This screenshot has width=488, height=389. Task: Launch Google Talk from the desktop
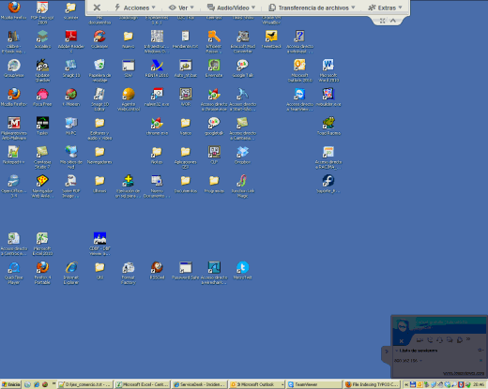pyautogui.click(x=242, y=68)
